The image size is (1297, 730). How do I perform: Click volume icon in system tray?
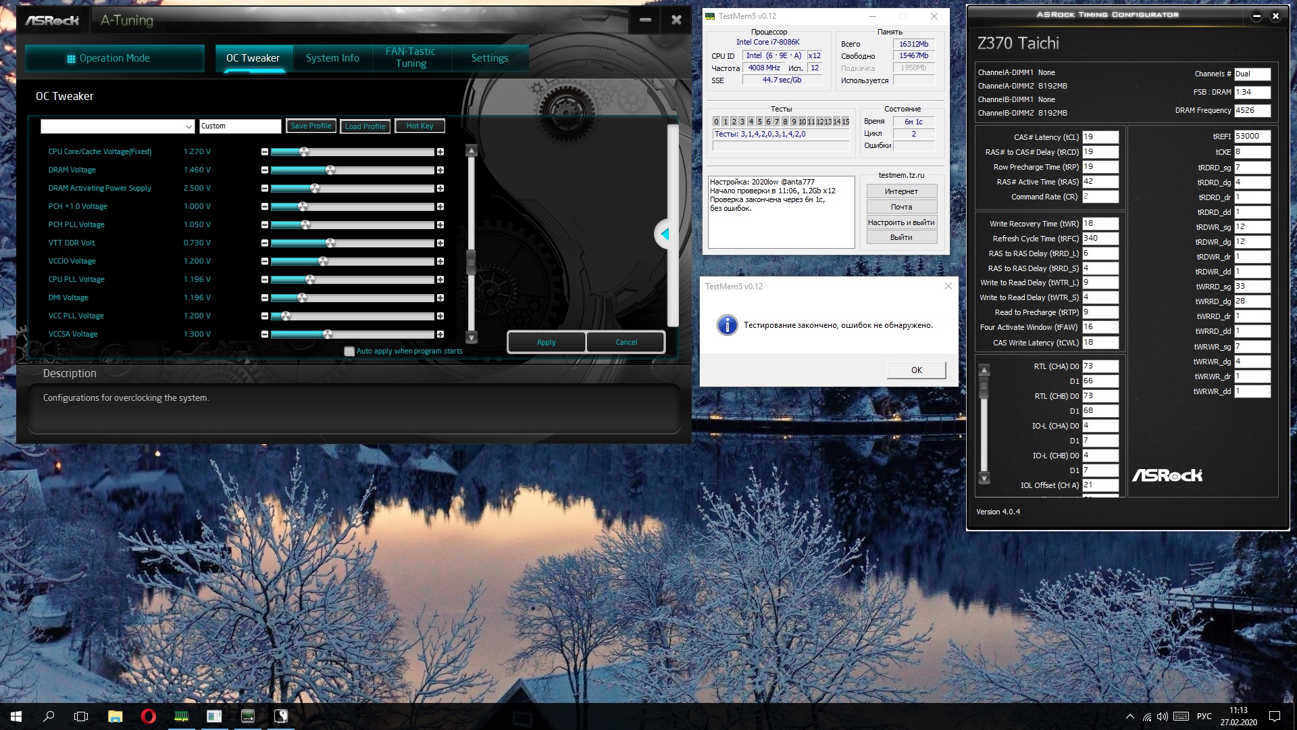[1162, 716]
